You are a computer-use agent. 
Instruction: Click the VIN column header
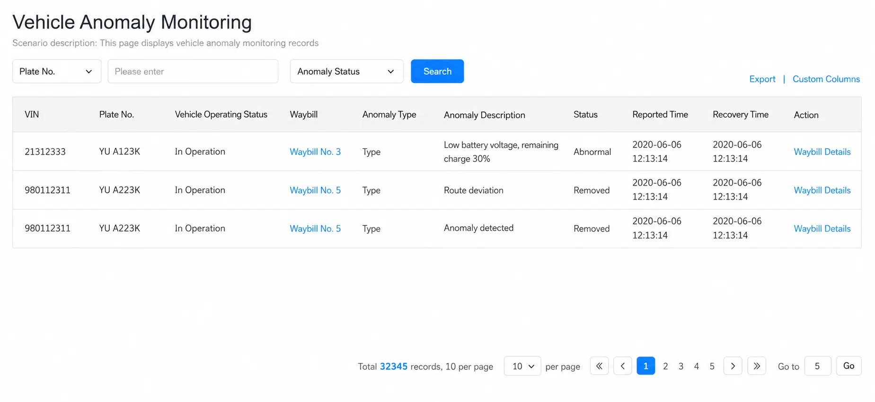32,115
